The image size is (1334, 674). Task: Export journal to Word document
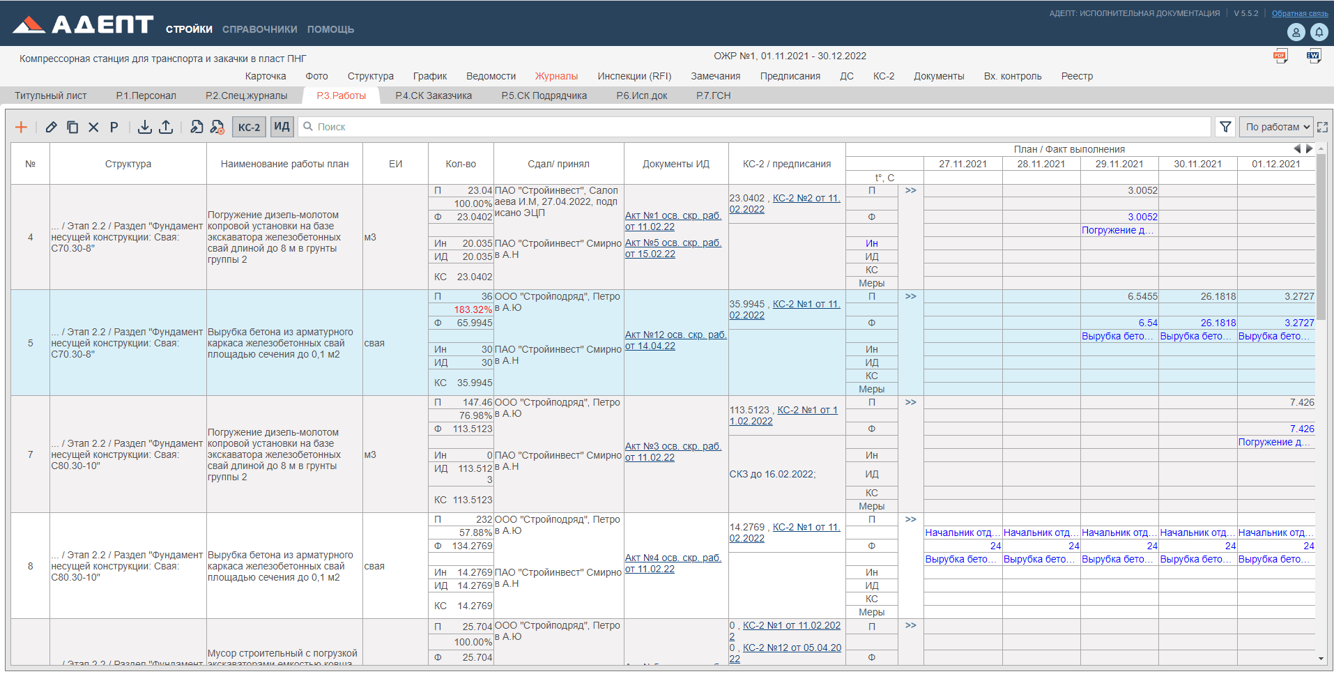click(1313, 57)
